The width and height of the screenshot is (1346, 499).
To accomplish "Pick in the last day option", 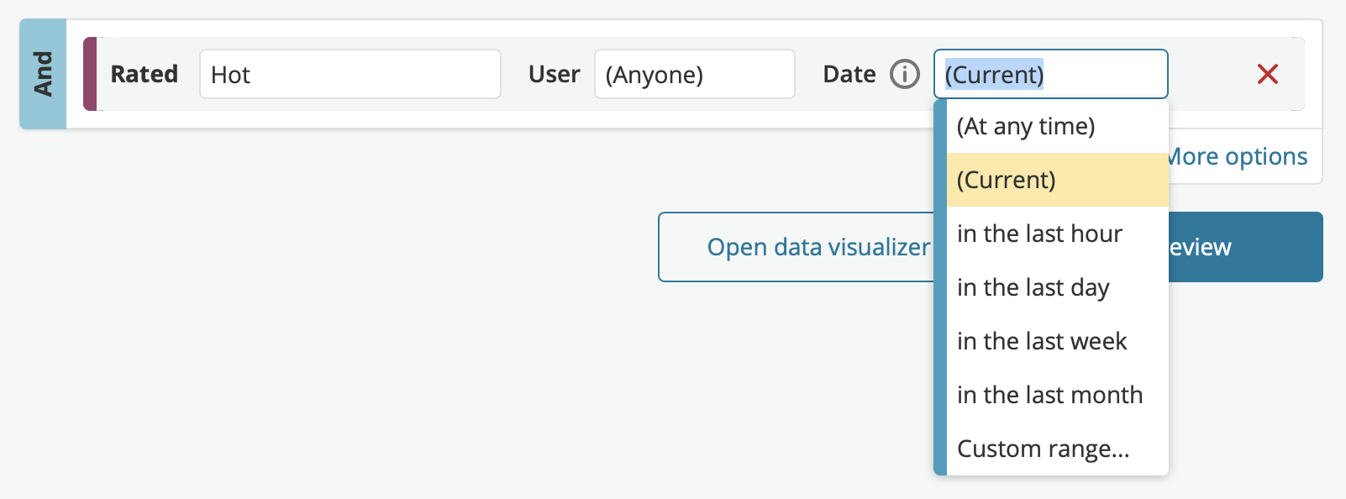I will tap(1058, 287).
